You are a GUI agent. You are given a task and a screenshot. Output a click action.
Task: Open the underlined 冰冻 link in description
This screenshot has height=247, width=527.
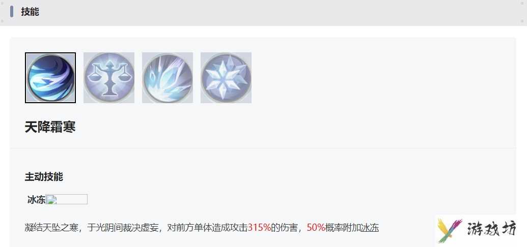tap(370, 228)
